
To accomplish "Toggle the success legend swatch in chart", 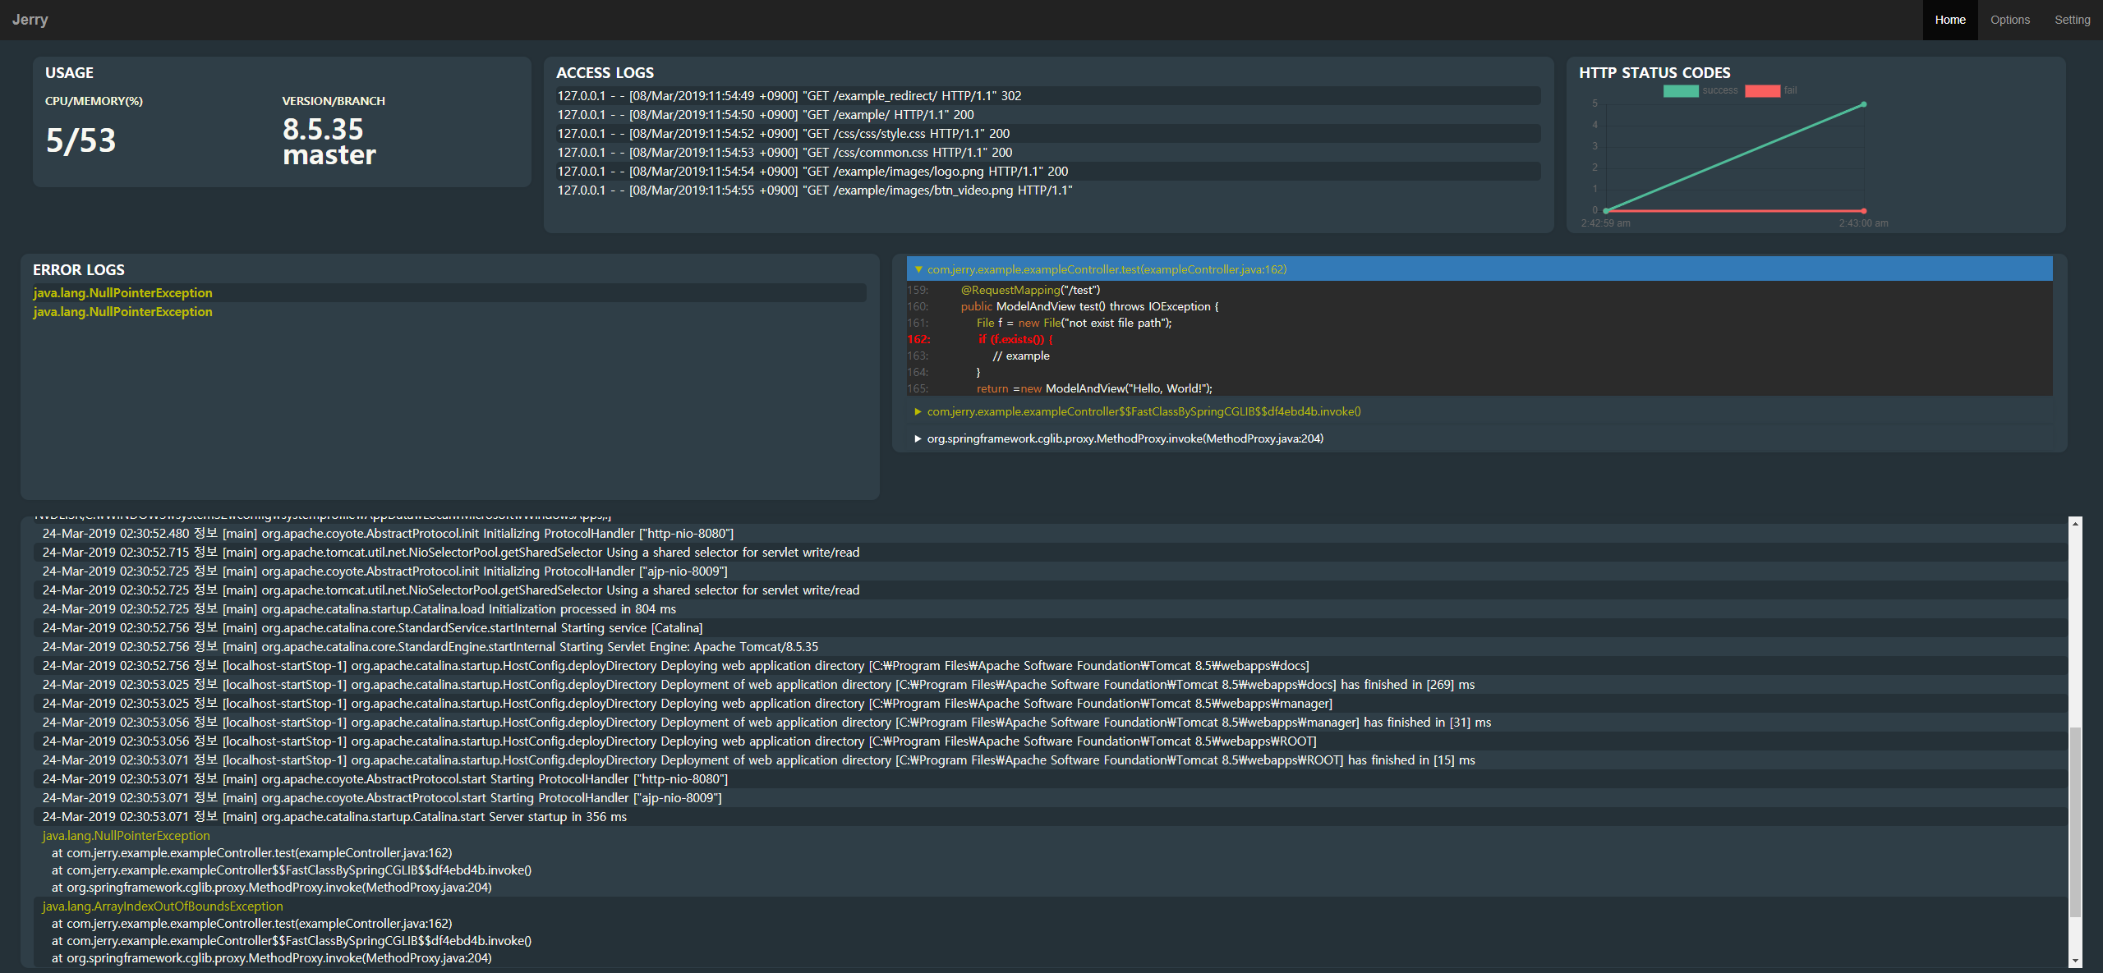I will [1681, 91].
